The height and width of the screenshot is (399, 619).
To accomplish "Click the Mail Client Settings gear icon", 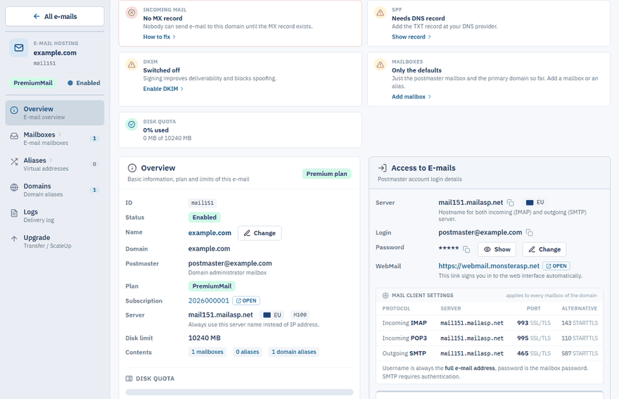I will [x=385, y=296].
